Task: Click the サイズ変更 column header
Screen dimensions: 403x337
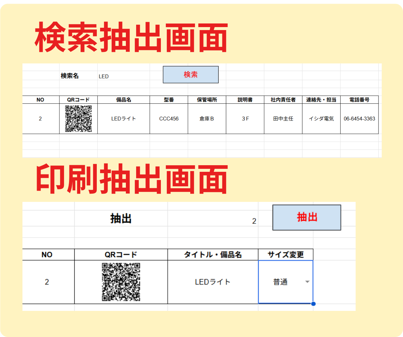Action: 286,255
